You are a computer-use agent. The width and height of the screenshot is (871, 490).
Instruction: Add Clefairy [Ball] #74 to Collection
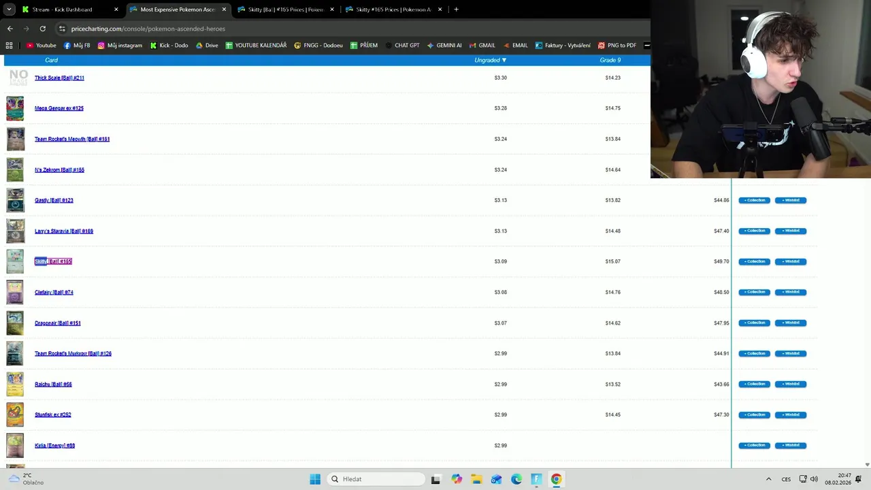(755, 292)
